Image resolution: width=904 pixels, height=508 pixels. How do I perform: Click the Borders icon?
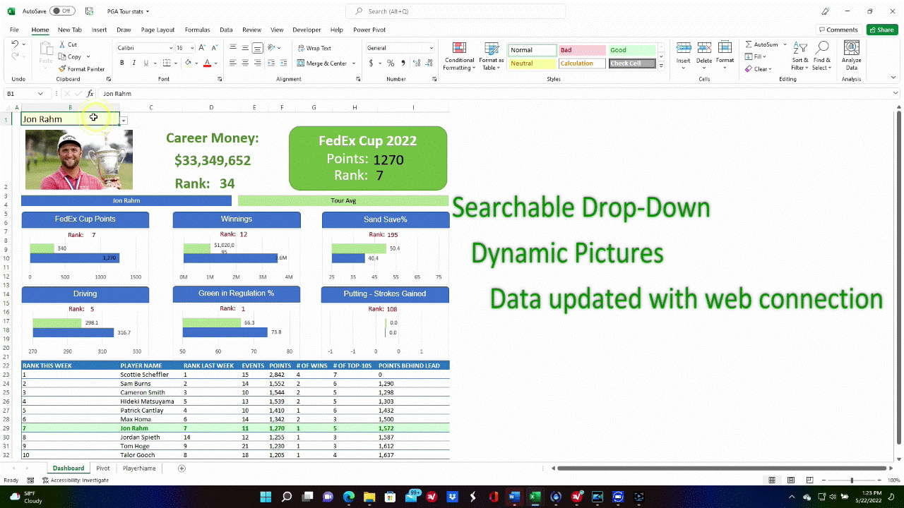[x=167, y=63]
